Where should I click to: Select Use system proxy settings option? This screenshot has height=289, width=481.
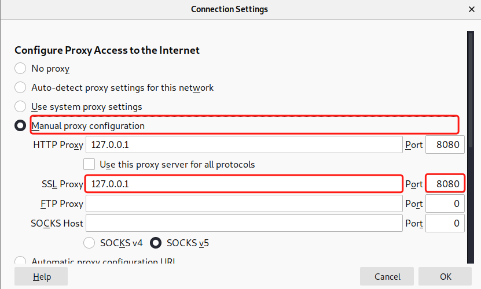(x=20, y=107)
